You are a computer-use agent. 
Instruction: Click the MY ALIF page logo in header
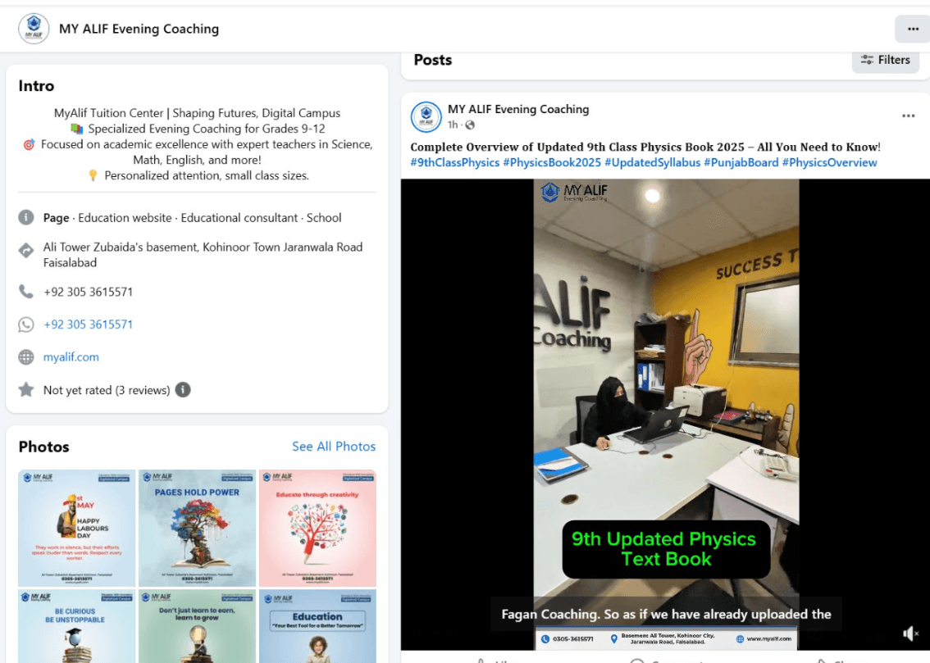(x=34, y=29)
